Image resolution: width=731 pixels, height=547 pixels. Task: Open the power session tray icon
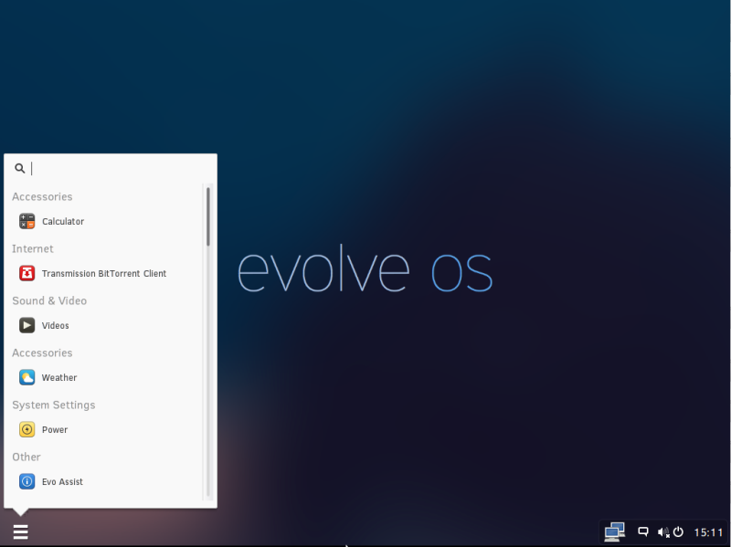tap(678, 531)
